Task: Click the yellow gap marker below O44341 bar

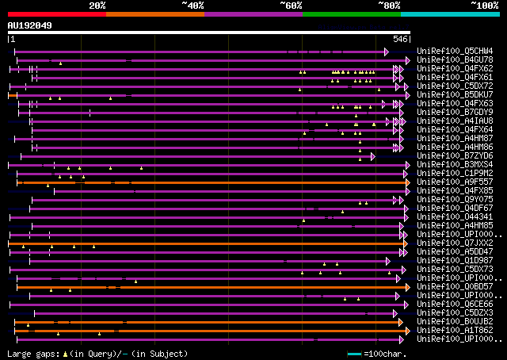Action: coord(303,220)
